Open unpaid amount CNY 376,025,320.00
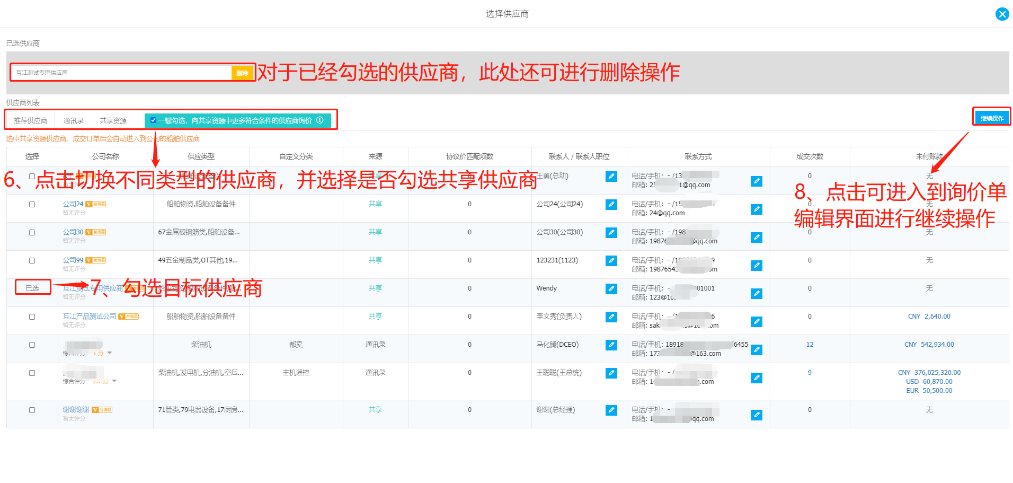This screenshot has width=1013, height=483. pyautogui.click(x=929, y=373)
